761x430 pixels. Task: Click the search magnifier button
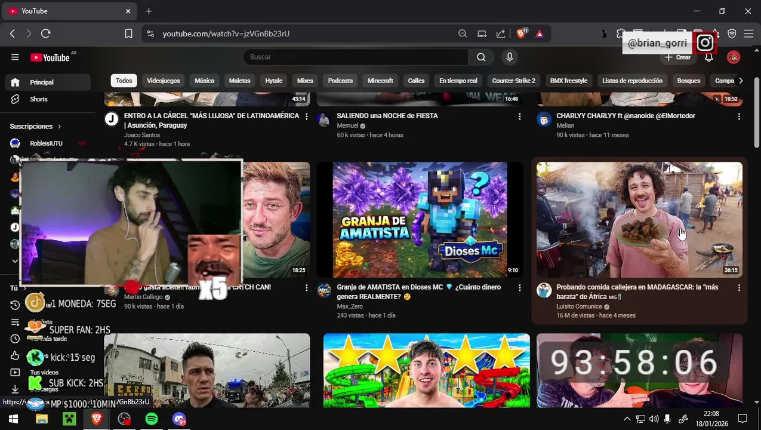(481, 57)
